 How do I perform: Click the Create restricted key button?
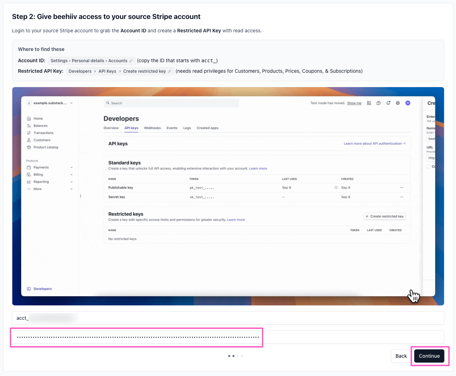384,216
